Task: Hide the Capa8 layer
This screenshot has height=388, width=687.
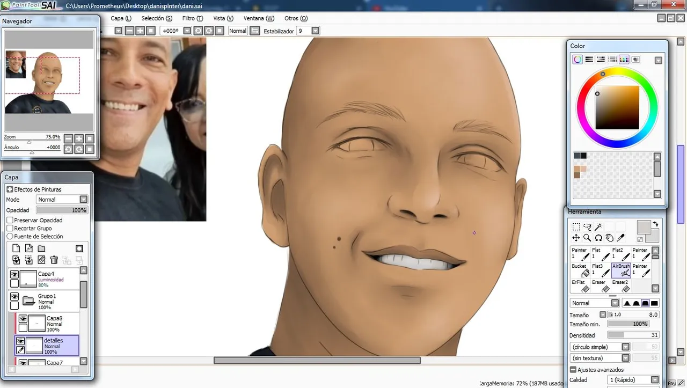Action: coord(23,319)
